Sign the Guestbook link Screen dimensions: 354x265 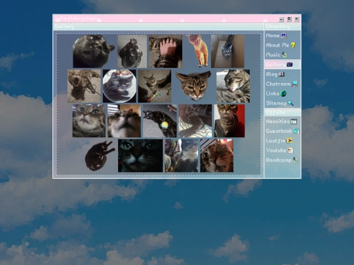pyautogui.click(x=279, y=131)
